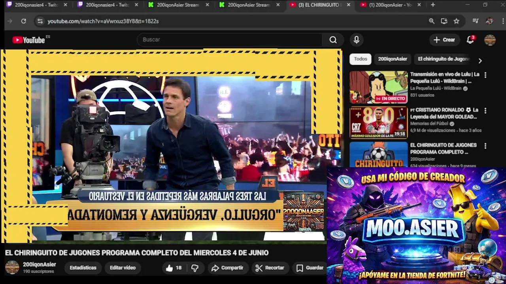Select the (3) EL CHIRINGUITO tab
Screen dimensions: 506x284
pyautogui.click(x=319, y=5)
